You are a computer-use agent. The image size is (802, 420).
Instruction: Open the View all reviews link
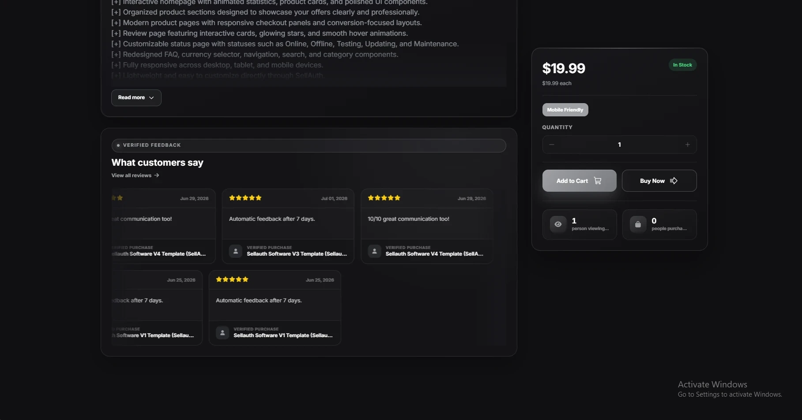coord(132,175)
